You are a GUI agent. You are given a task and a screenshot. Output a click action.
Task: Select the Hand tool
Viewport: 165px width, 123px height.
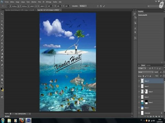[2, 79]
